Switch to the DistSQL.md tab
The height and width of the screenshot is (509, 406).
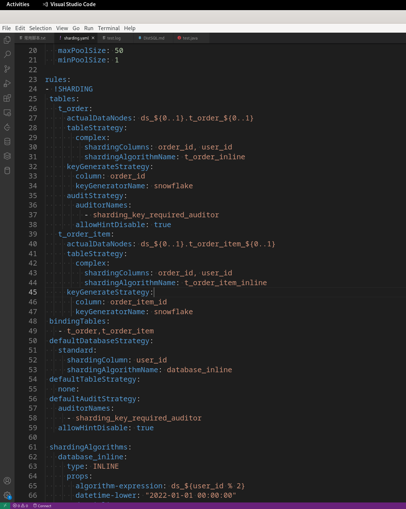[x=154, y=38]
